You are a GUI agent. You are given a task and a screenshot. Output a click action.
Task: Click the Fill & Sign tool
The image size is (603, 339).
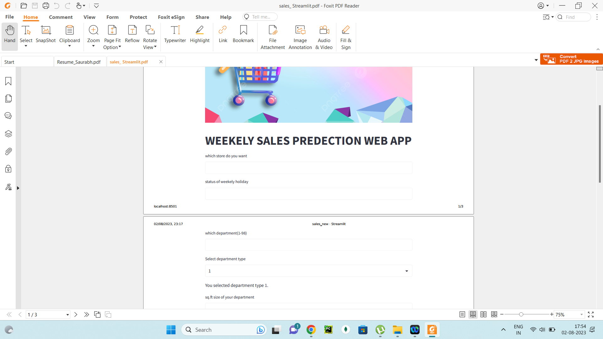point(345,37)
